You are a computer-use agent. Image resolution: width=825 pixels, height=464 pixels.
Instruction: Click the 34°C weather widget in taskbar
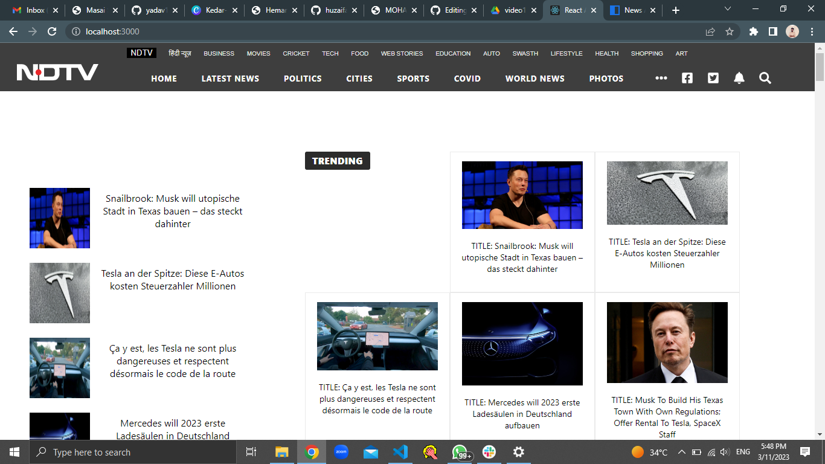point(649,452)
